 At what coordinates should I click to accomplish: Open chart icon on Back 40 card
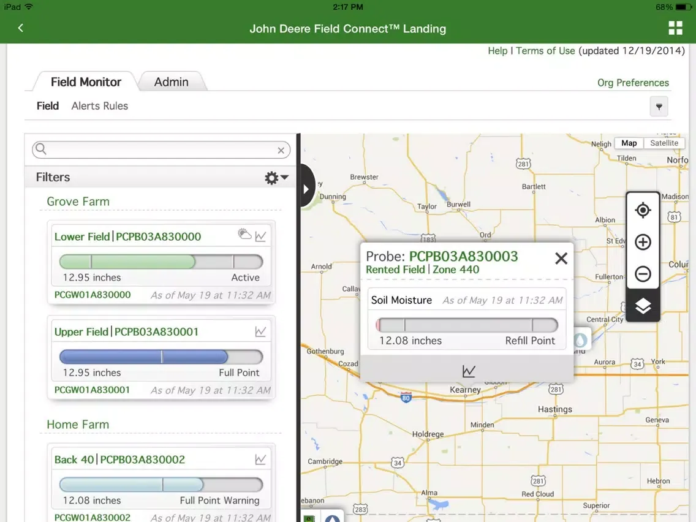(260, 459)
